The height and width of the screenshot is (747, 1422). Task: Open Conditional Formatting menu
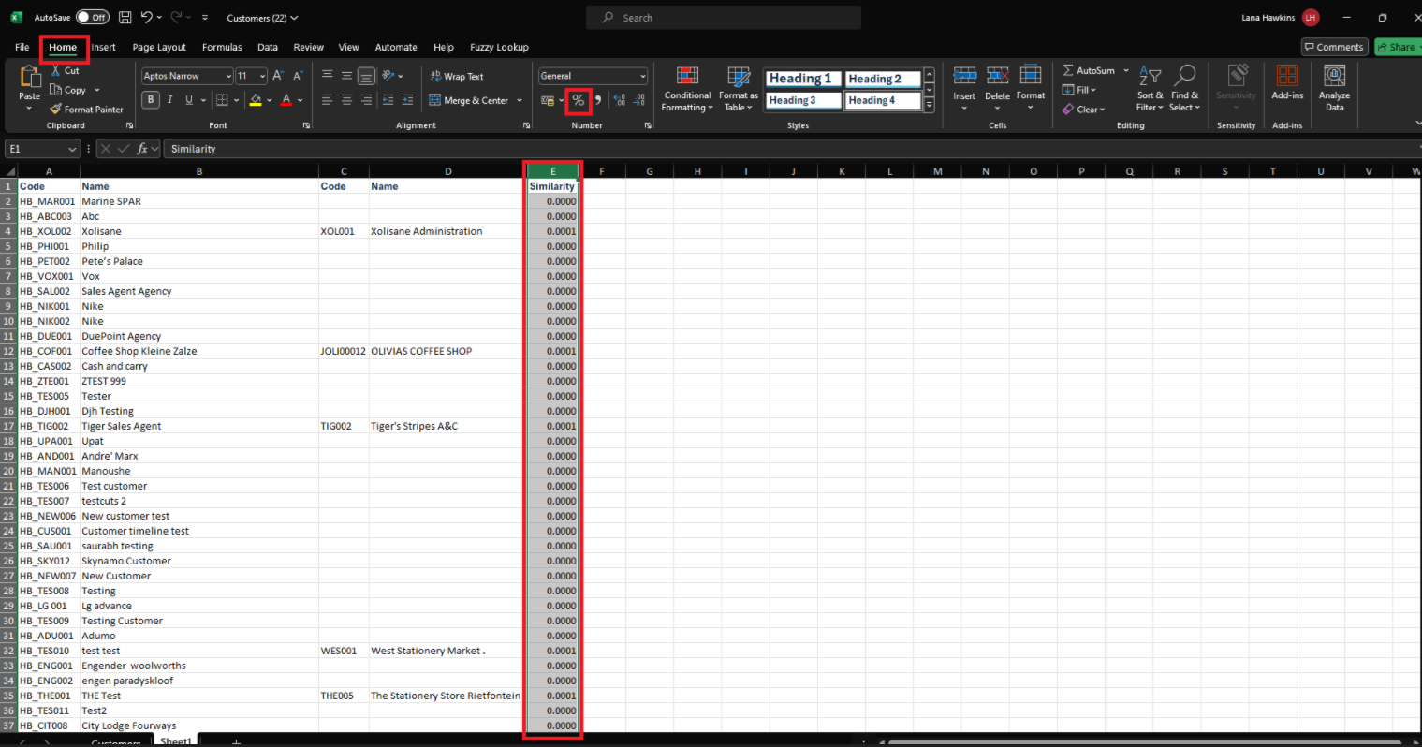687,89
